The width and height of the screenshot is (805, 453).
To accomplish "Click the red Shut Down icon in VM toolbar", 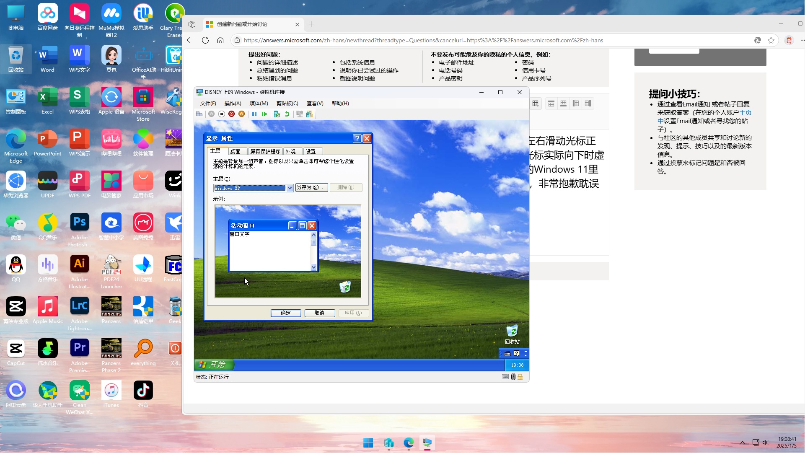I will point(231,114).
